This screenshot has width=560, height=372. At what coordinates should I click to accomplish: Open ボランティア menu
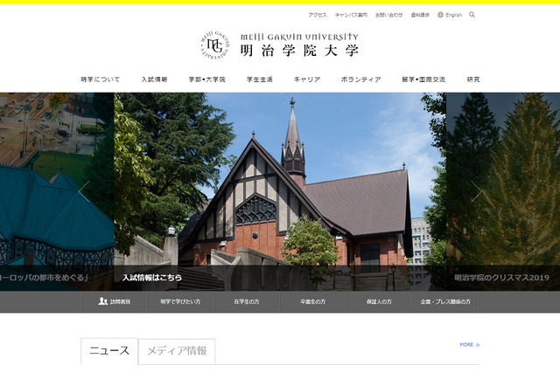(361, 79)
